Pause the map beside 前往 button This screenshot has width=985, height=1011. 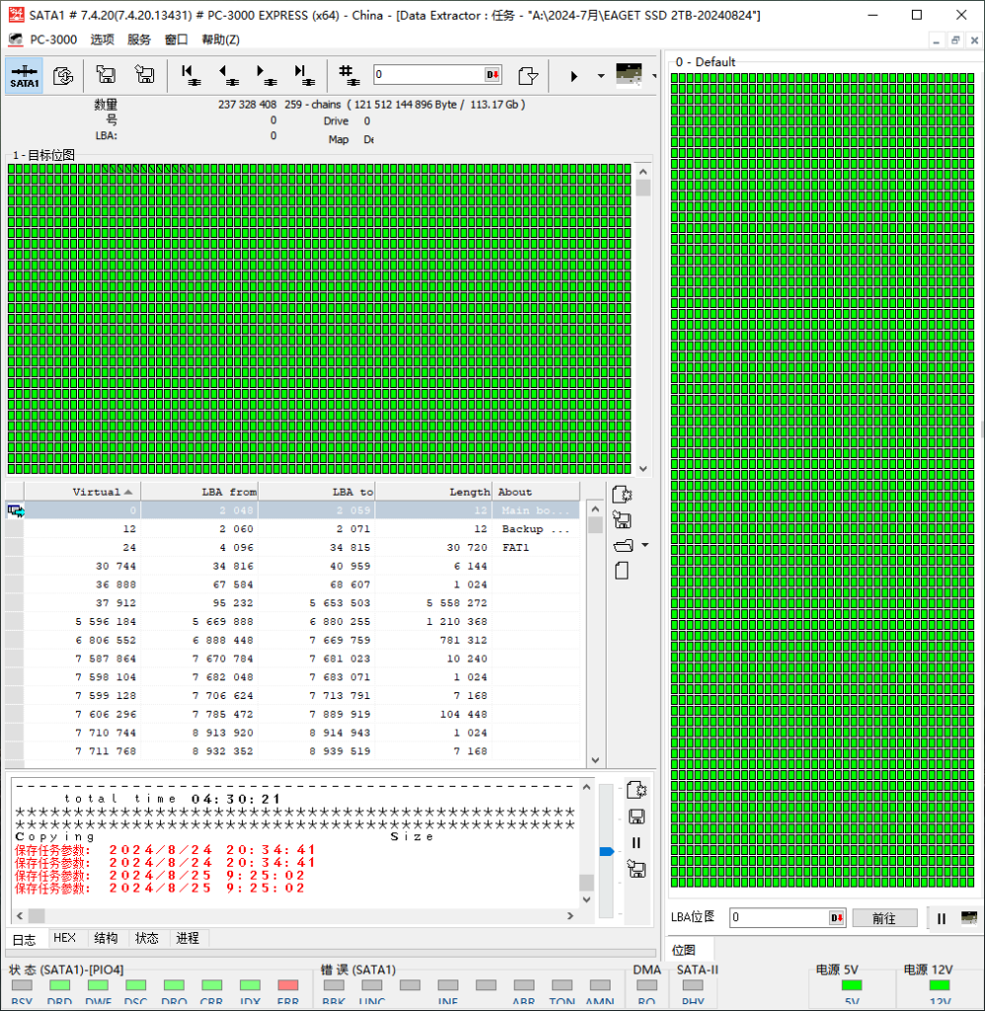[942, 918]
